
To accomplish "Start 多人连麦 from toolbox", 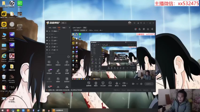I will pos(58,71).
